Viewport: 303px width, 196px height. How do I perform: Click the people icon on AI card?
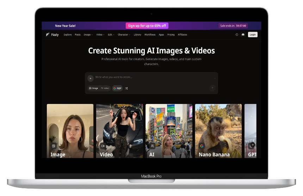coord(153,146)
